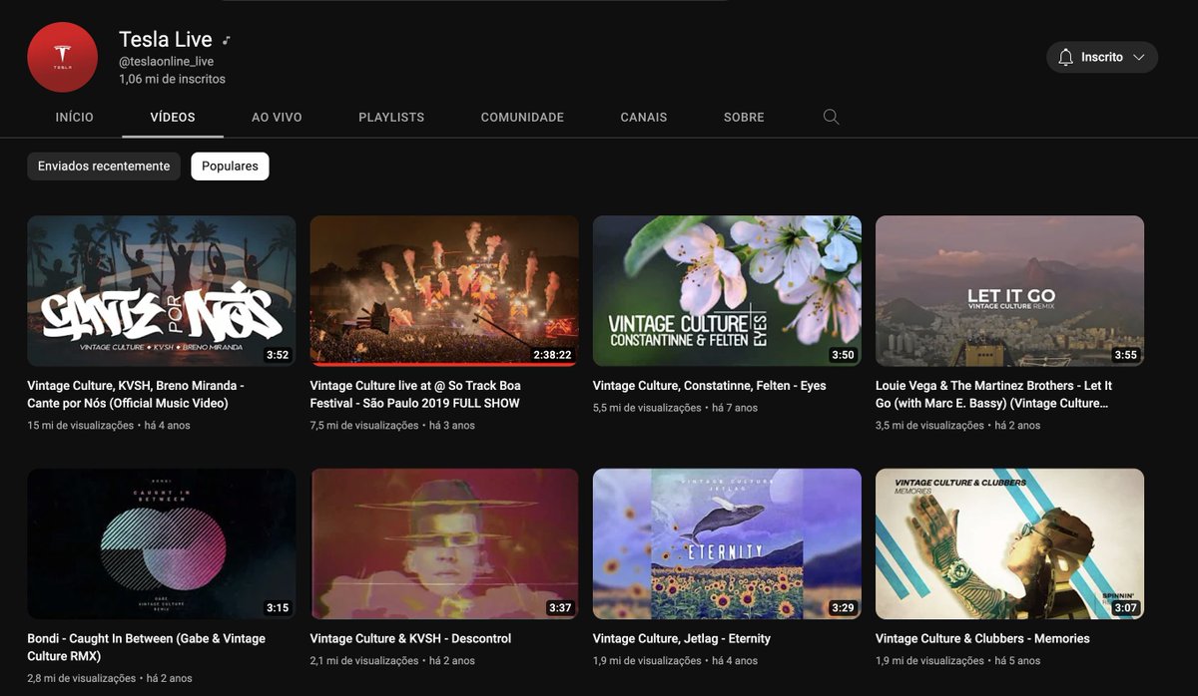Open the Eternity video thumbnail
1198x696 pixels.
(727, 544)
